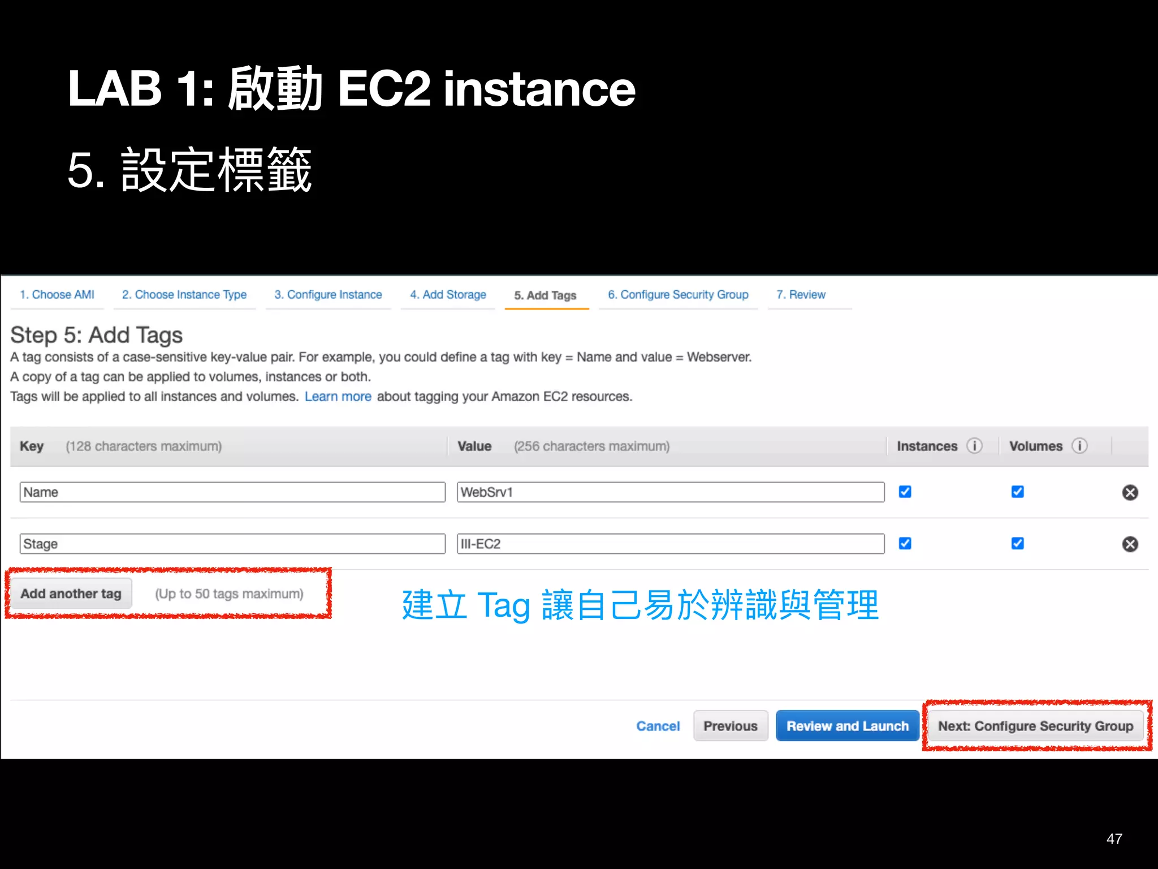Uncheck Instances for the Stage tag
The image size is (1158, 869).
click(x=905, y=543)
